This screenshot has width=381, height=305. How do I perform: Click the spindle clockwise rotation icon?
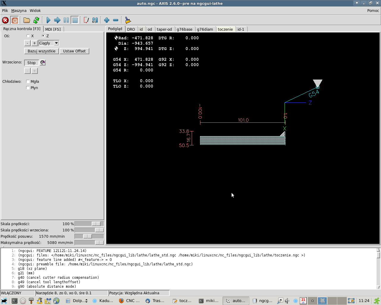click(x=43, y=63)
